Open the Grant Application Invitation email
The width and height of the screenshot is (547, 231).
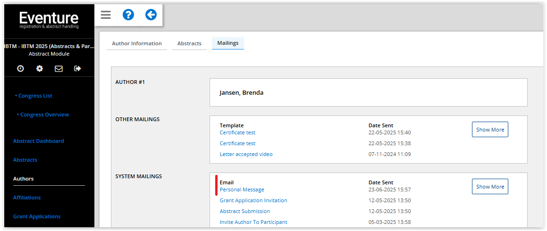(x=253, y=201)
